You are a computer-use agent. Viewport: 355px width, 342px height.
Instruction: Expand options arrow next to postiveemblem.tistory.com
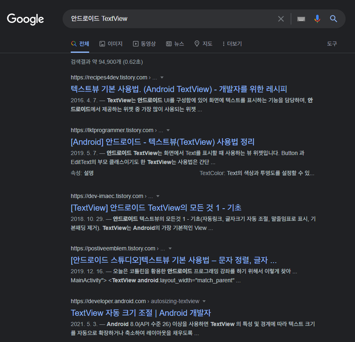point(170,249)
